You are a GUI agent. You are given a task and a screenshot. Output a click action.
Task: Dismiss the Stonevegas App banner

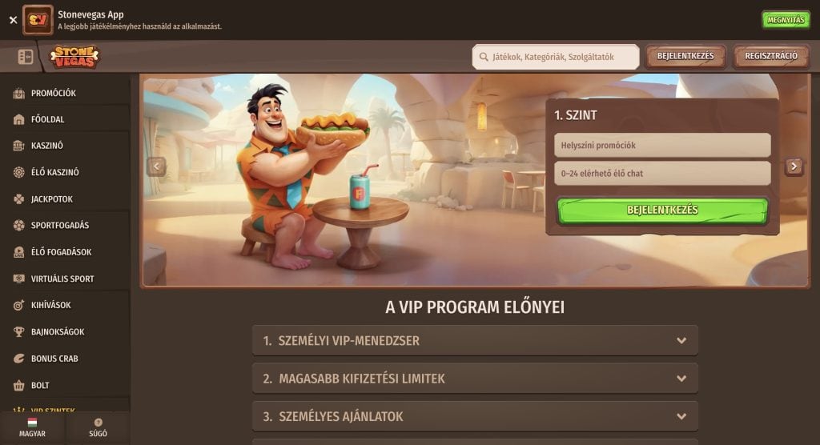(13, 20)
